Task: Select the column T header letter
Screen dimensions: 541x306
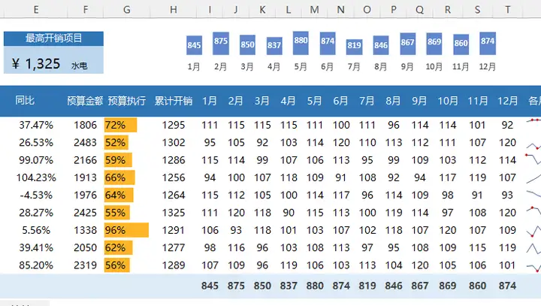Action: (x=508, y=9)
